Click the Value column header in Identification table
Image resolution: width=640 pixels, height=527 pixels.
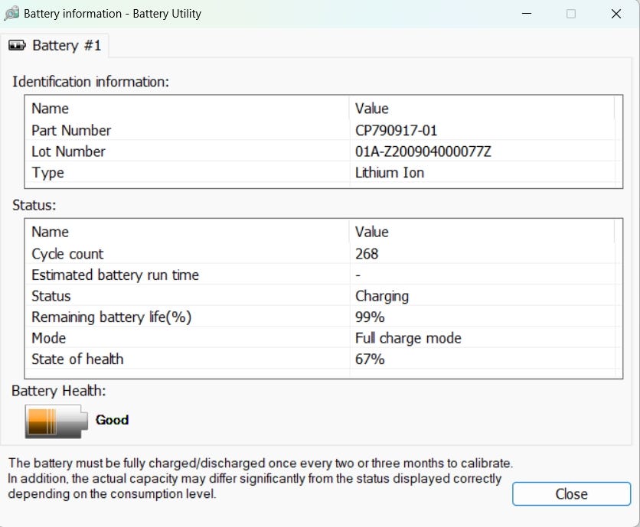371,109
